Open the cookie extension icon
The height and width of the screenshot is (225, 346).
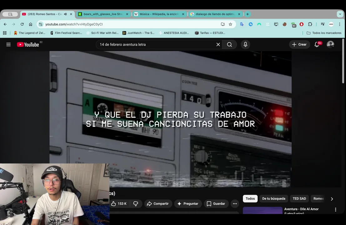tap(285, 24)
